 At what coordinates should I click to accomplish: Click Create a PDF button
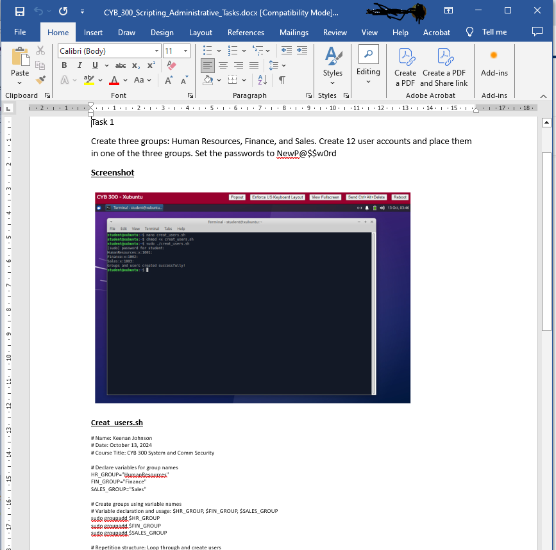click(405, 67)
